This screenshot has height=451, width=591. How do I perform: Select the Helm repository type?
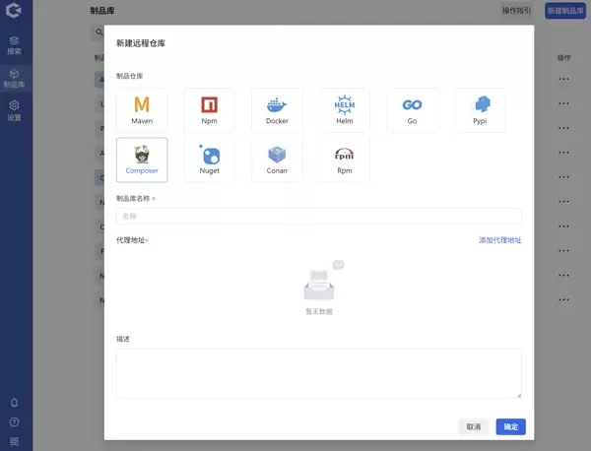[345, 110]
